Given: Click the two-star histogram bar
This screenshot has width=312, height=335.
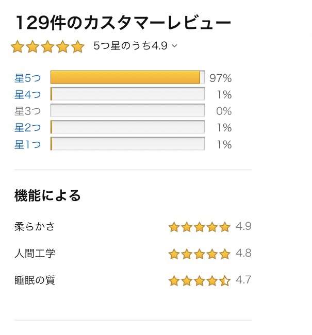Looking at the screenshot, I should click(x=127, y=127).
